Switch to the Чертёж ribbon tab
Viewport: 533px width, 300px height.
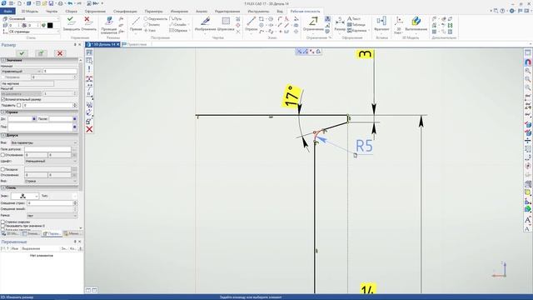tap(52, 11)
